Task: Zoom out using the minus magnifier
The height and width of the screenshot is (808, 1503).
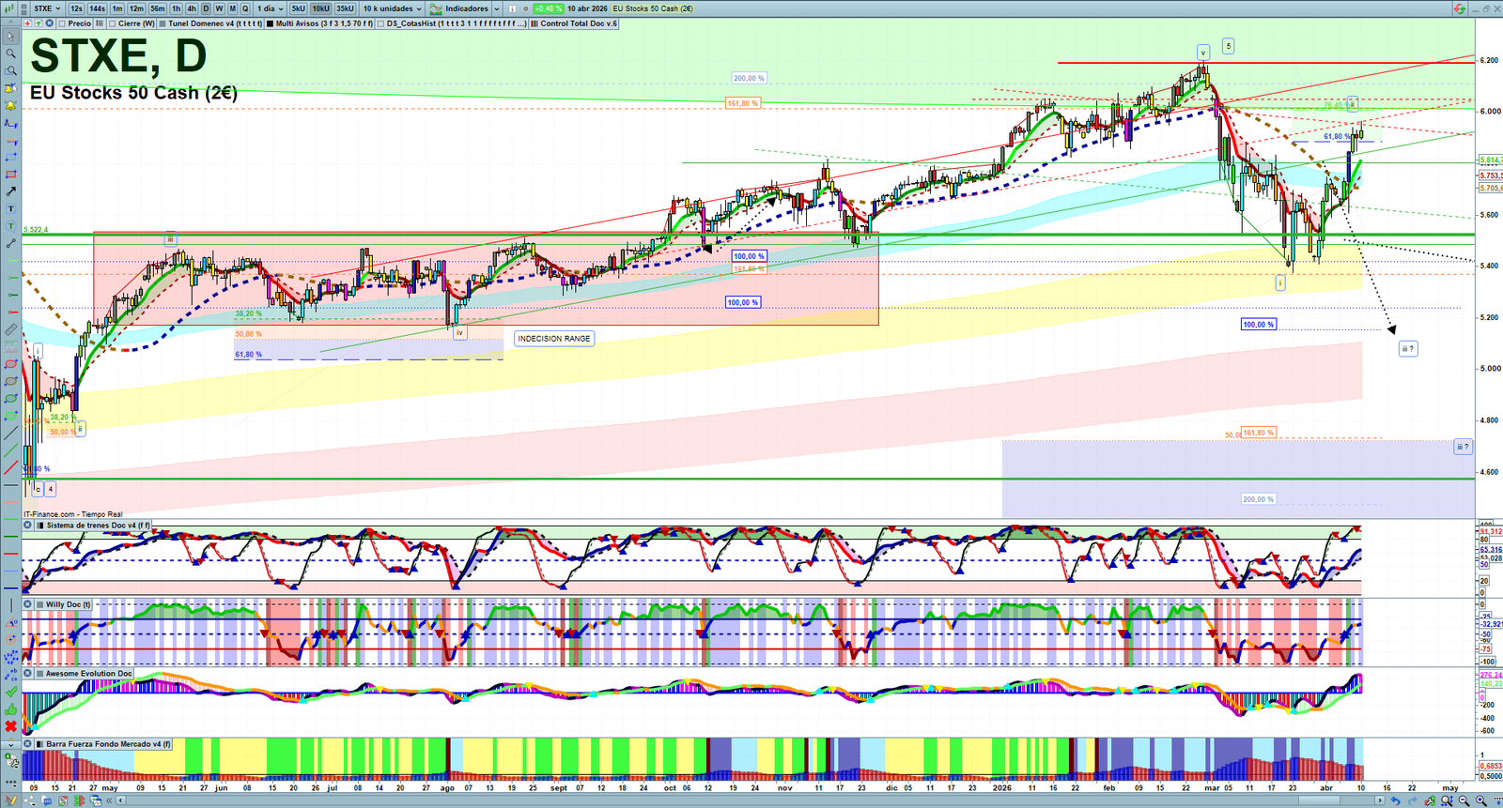Action: (1464, 800)
